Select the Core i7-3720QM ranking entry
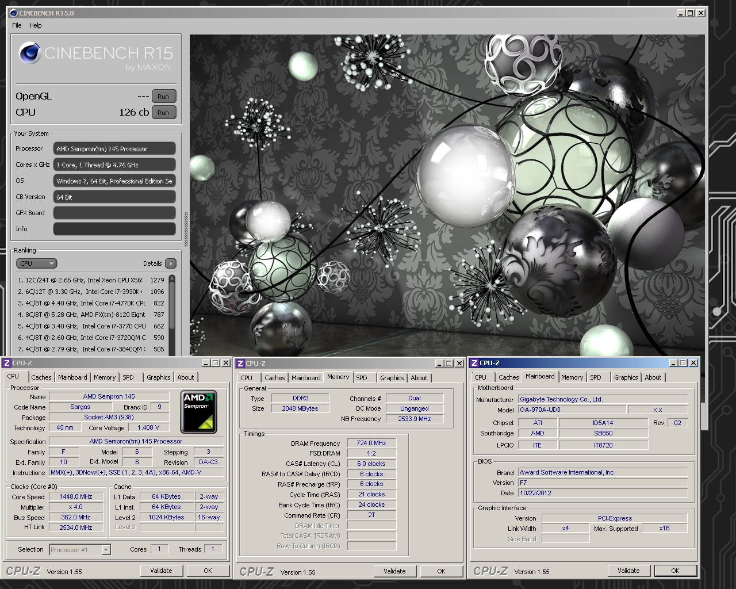The width and height of the screenshot is (736, 589). 91,338
